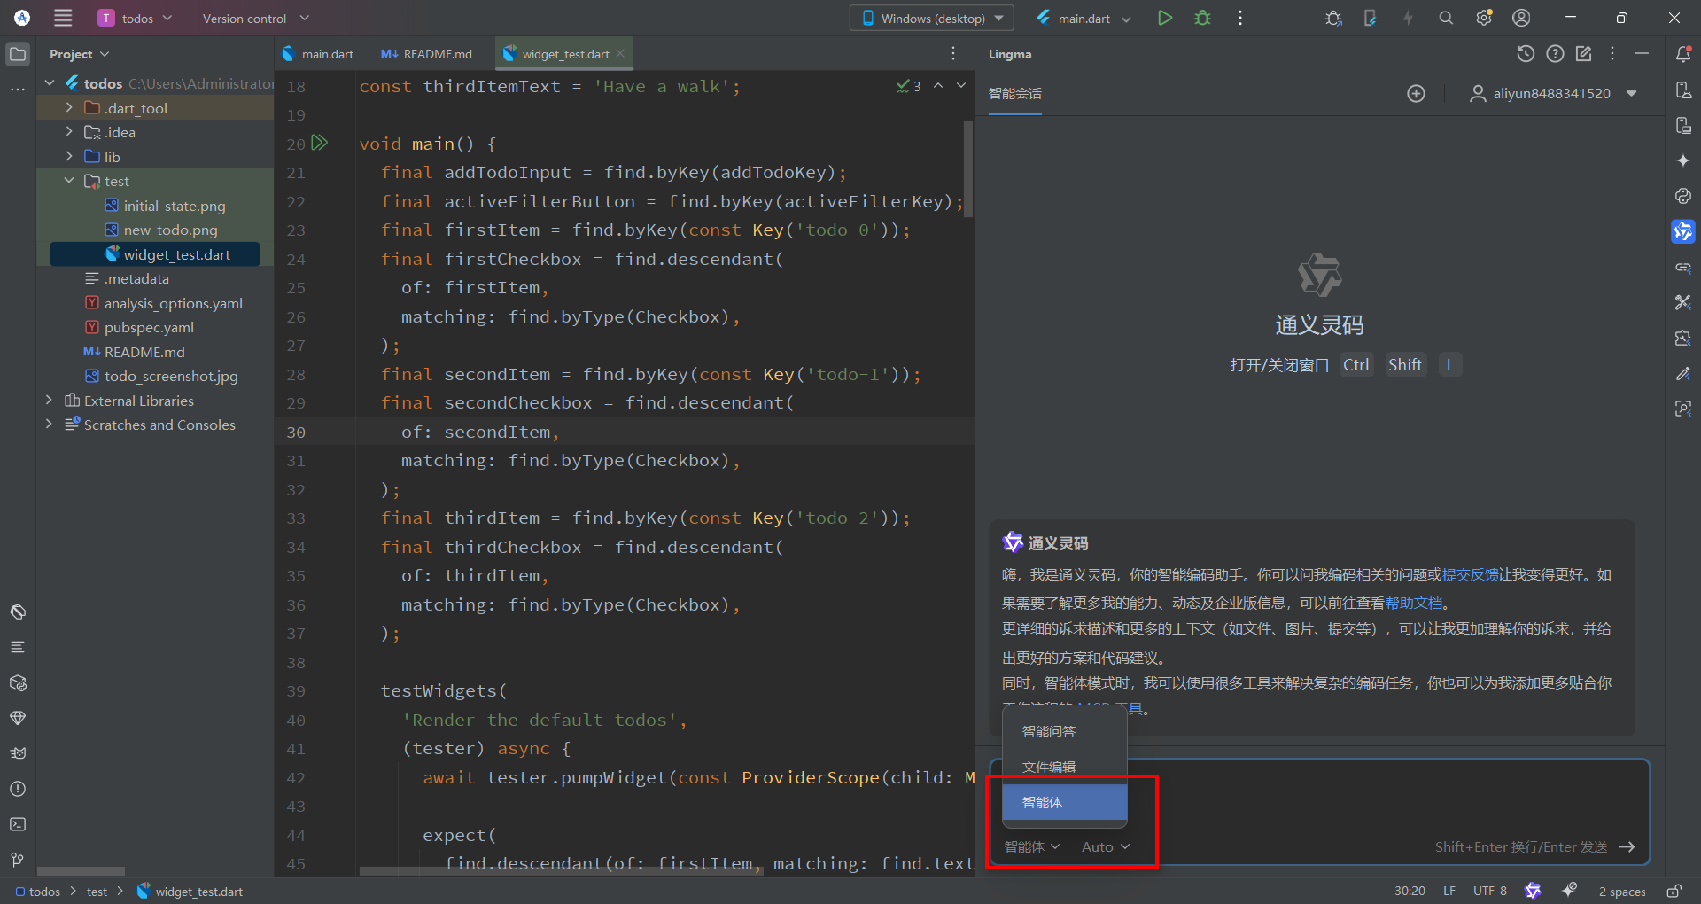Click the run gutter icon beside main()
Viewport: 1701px width, 904px height.
(320, 143)
